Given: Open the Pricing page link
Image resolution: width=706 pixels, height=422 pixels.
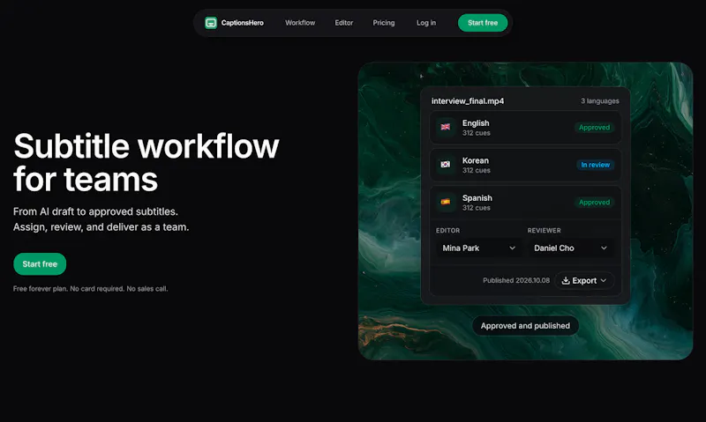Looking at the screenshot, I should coord(384,23).
